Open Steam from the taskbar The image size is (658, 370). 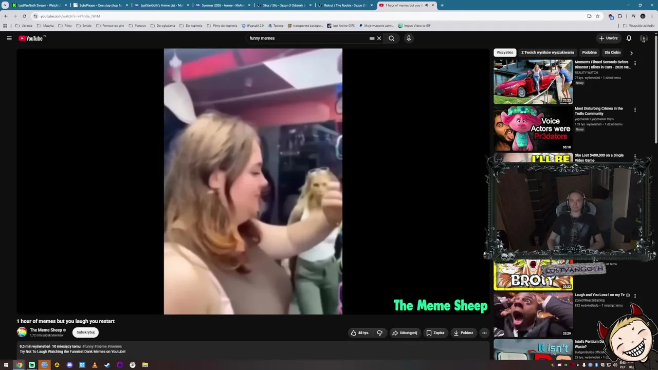[x=107, y=365]
